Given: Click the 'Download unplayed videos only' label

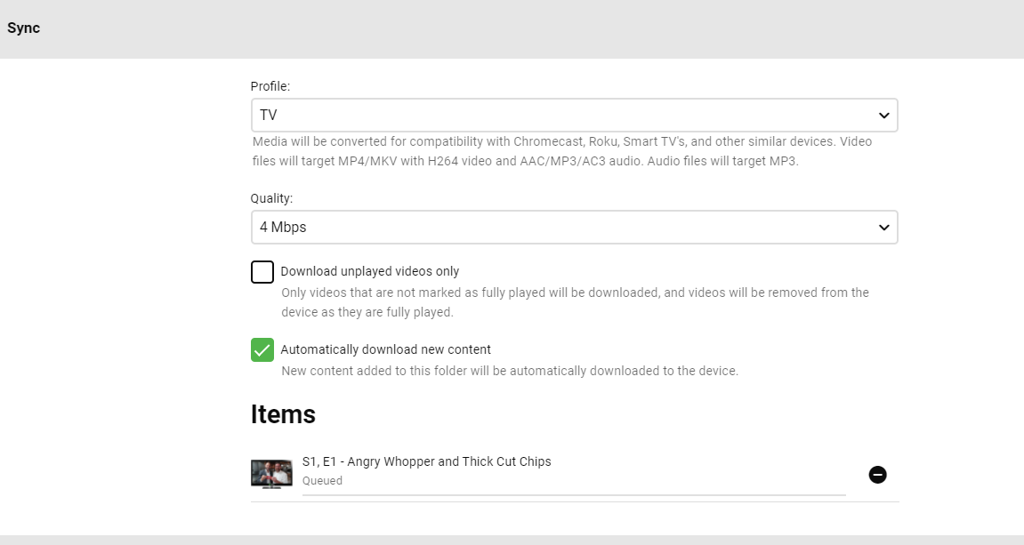Looking at the screenshot, I should [x=370, y=271].
